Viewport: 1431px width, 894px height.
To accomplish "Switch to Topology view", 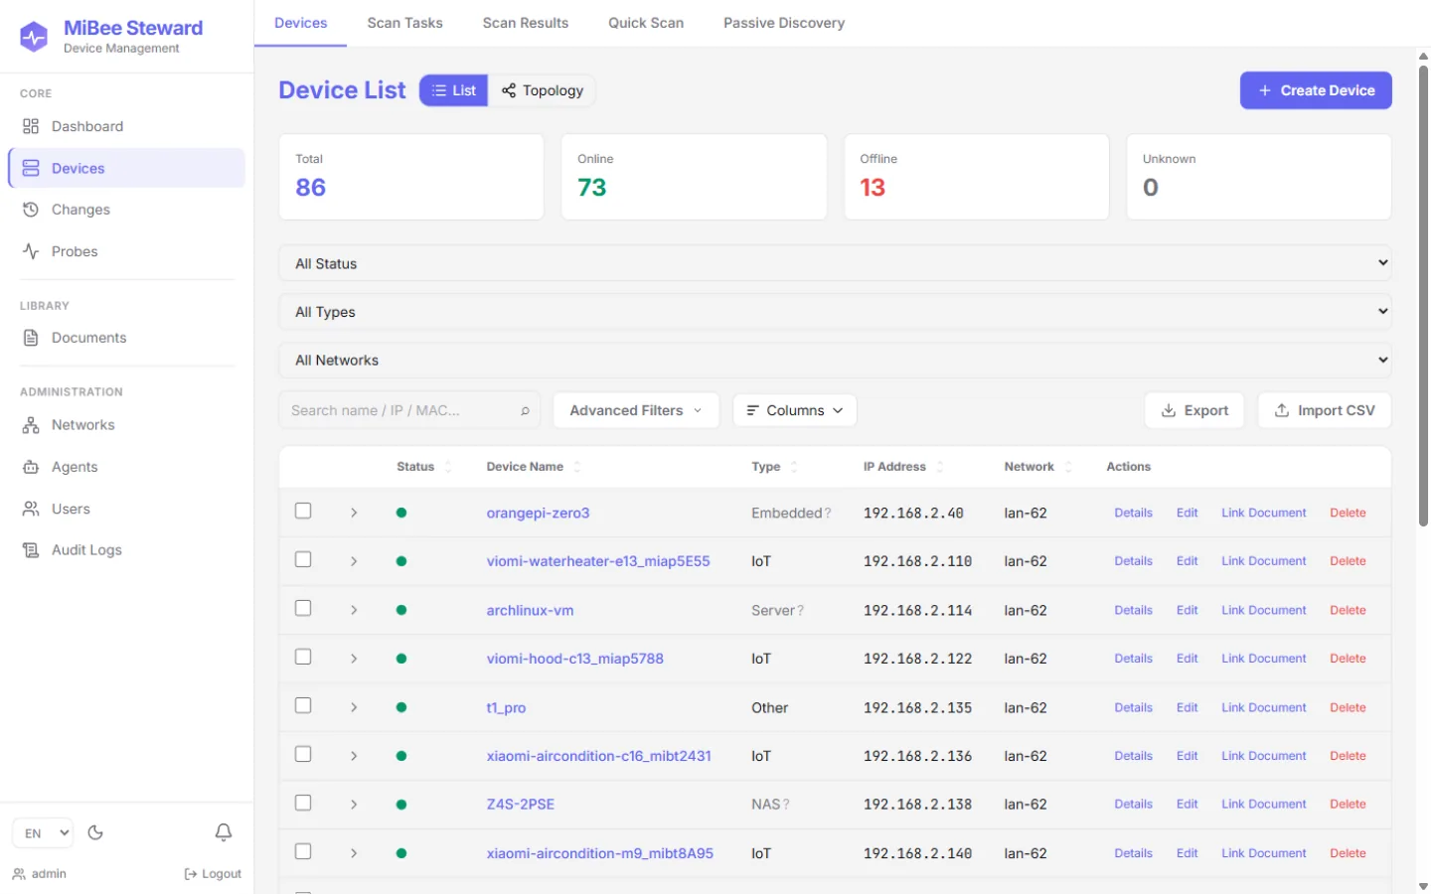I will tap(542, 90).
